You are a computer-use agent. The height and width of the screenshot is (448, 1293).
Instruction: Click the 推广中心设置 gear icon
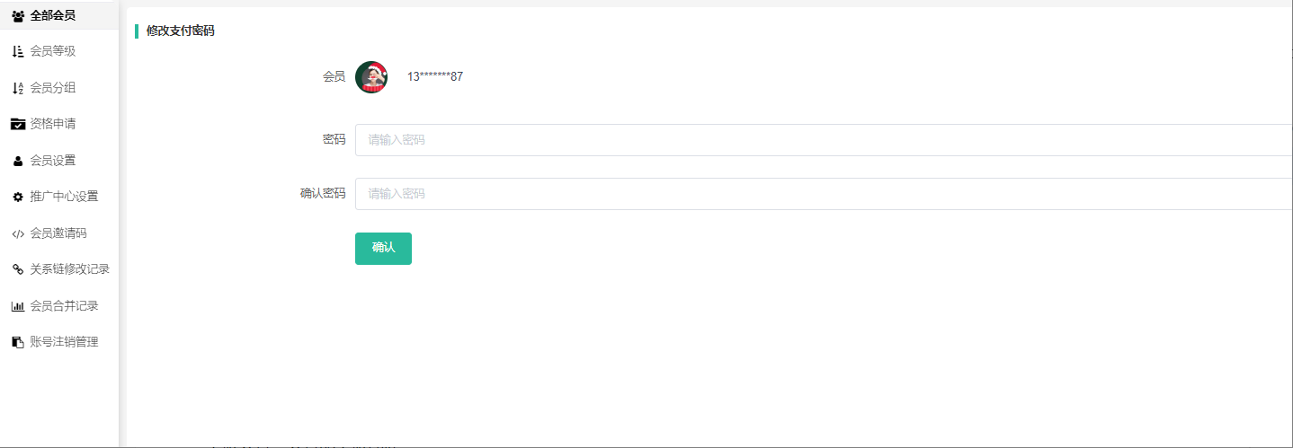pos(18,197)
